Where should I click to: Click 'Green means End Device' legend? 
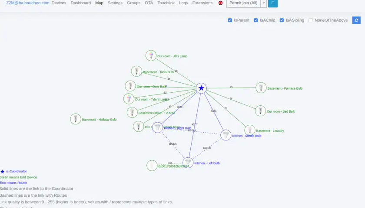(18, 177)
